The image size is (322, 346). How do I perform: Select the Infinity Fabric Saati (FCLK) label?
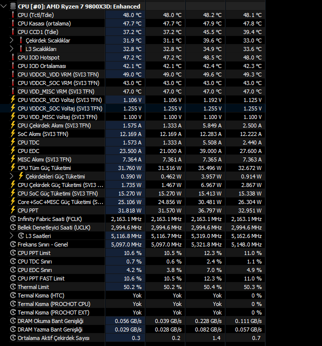pos(50,219)
